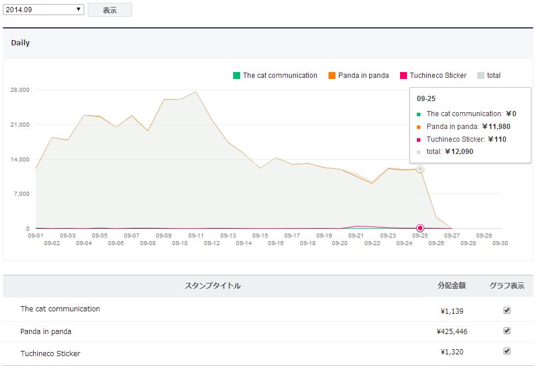This screenshot has height=366, width=539.
Task: Click the Panda in panda legend label
Action: point(363,76)
